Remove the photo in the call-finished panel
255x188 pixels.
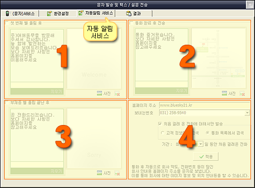242,93
